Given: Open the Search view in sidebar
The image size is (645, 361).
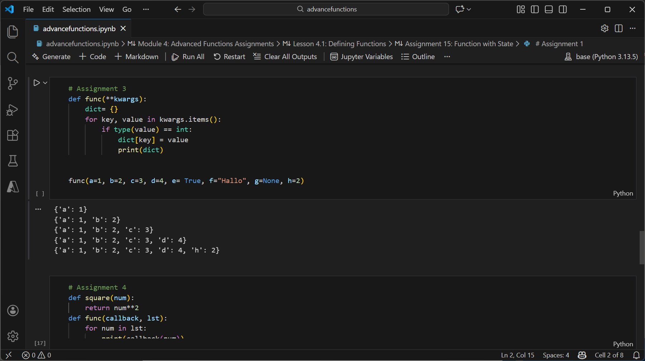Looking at the screenshot, I should click(x=13, y=58).
